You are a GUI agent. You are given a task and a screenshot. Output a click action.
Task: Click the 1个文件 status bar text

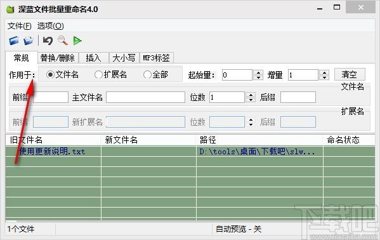pyautogui.click(x=21, y=229)
